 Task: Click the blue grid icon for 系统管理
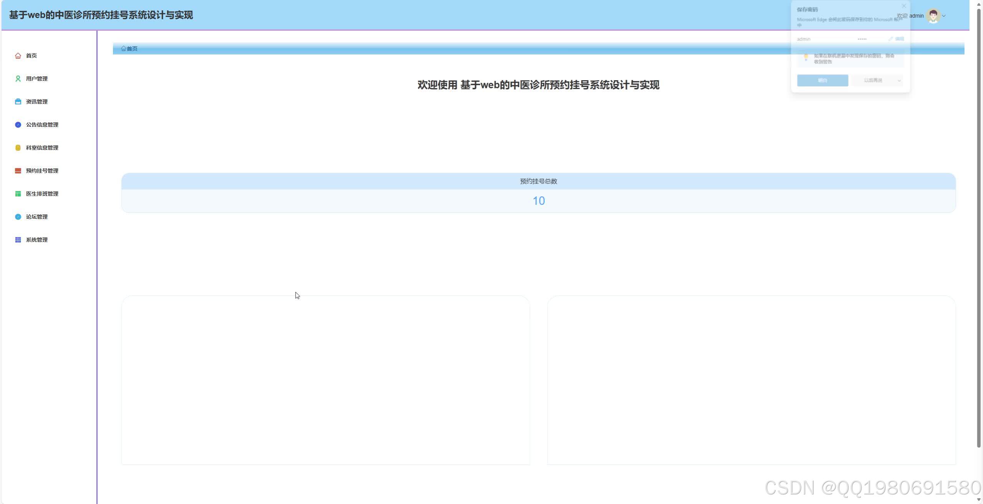(x=18, y=240)
